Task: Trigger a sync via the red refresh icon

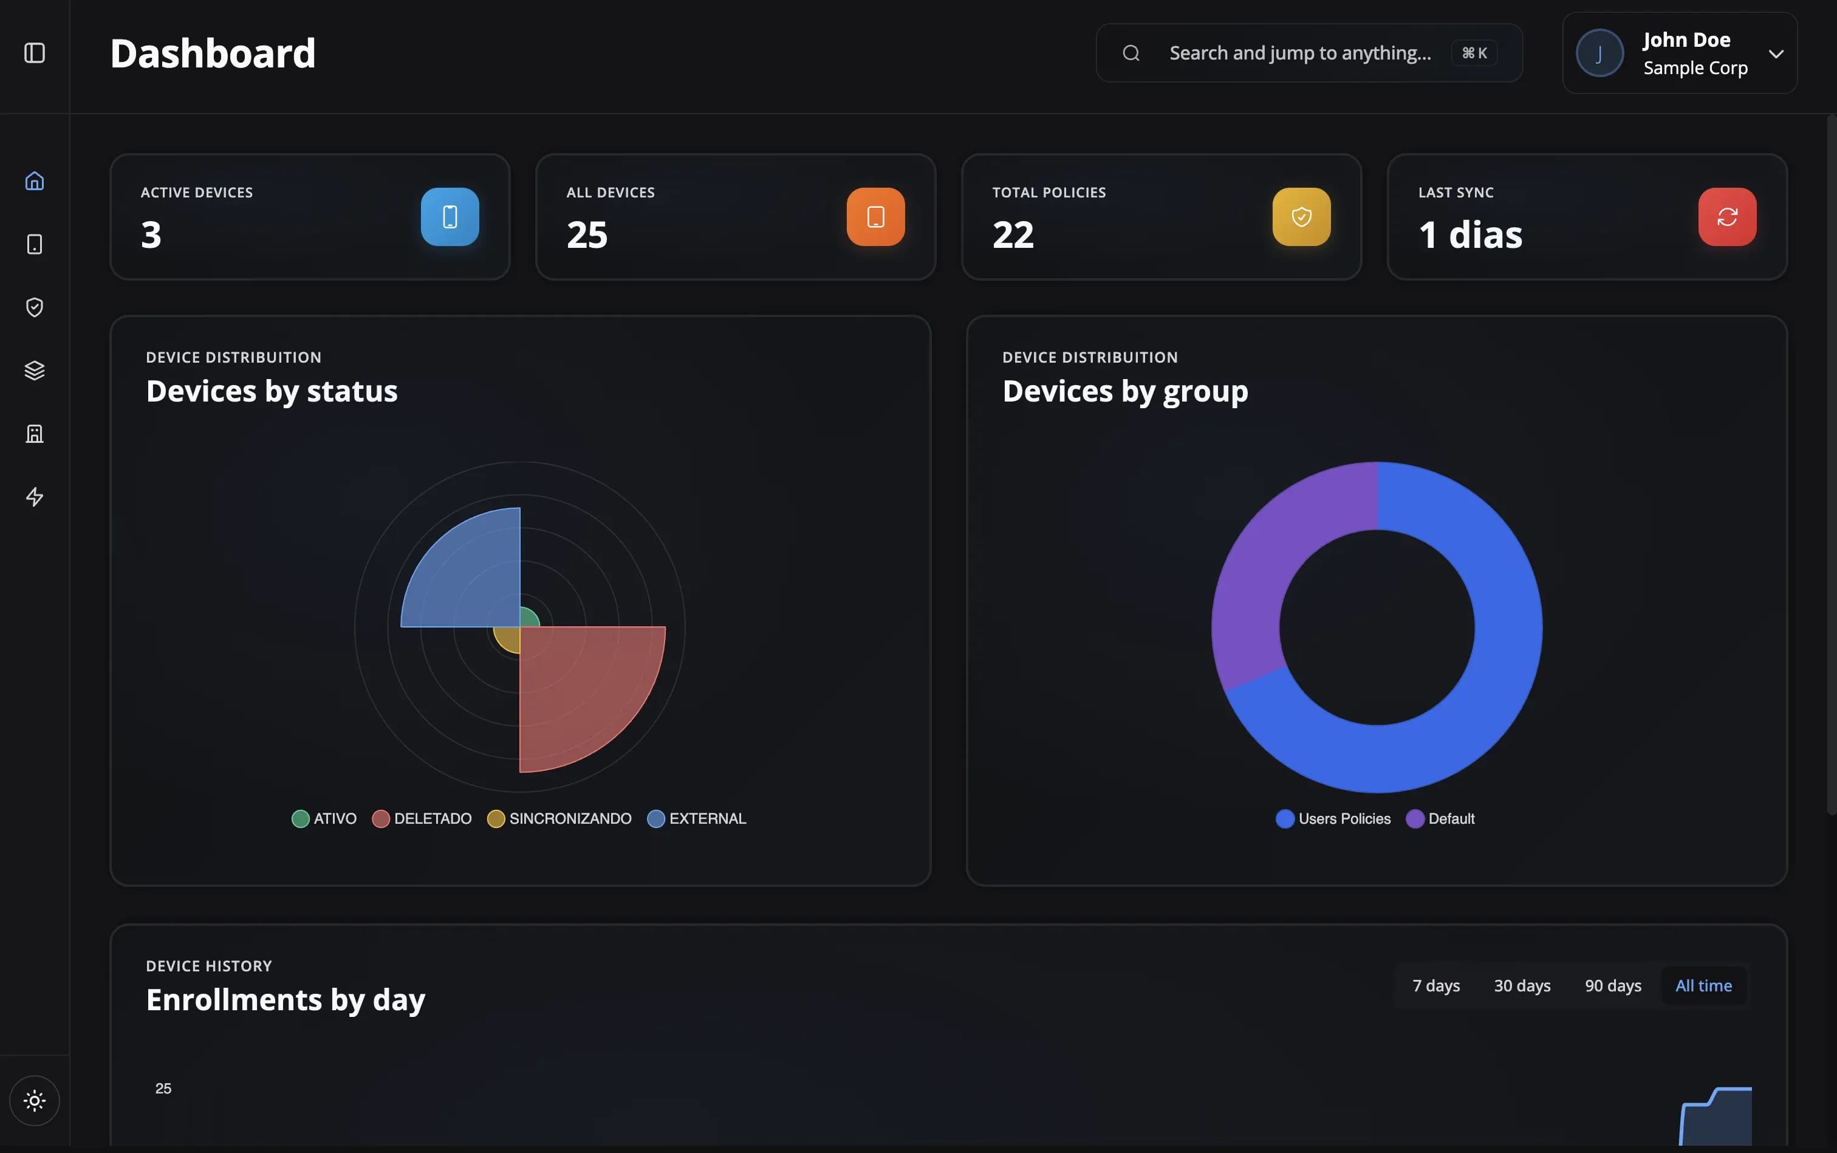Action: point(1726,217)
